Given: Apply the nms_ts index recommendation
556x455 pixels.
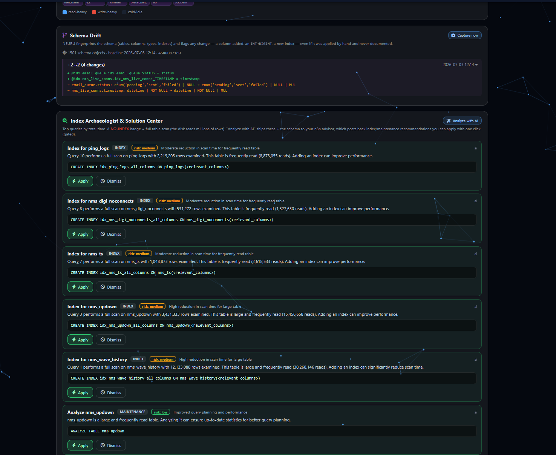Looking at the screenshot, I should point(80,287).
